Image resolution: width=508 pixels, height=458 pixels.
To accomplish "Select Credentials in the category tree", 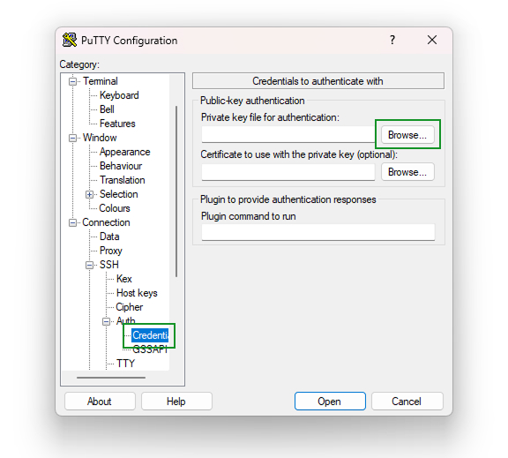I will click(150, 335).
